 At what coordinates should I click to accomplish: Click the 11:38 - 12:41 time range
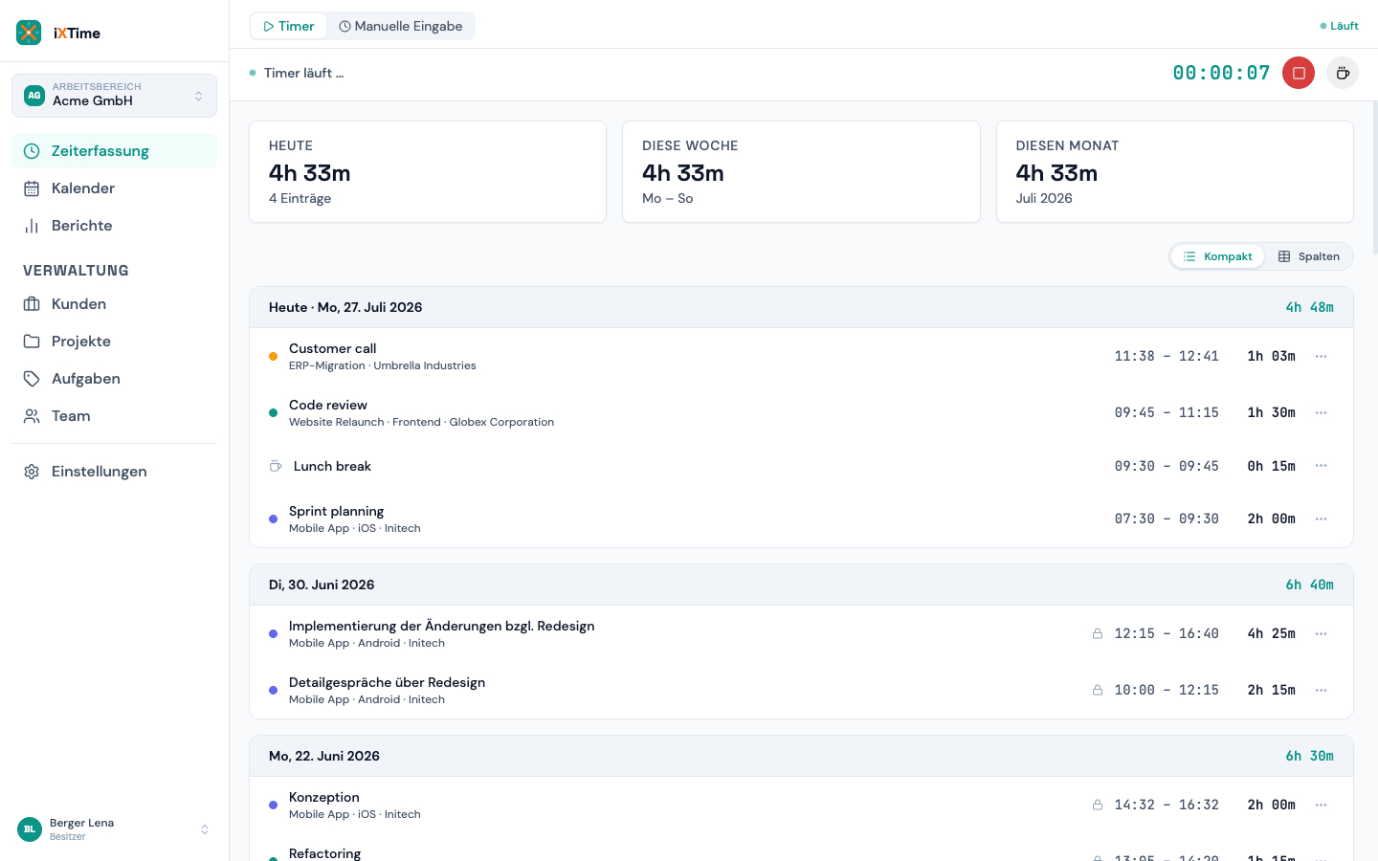(x=1167, y=357)
